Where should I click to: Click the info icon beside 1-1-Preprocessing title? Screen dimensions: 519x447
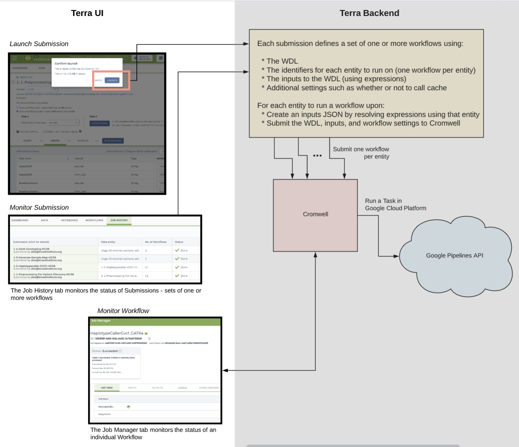(13, 82)
